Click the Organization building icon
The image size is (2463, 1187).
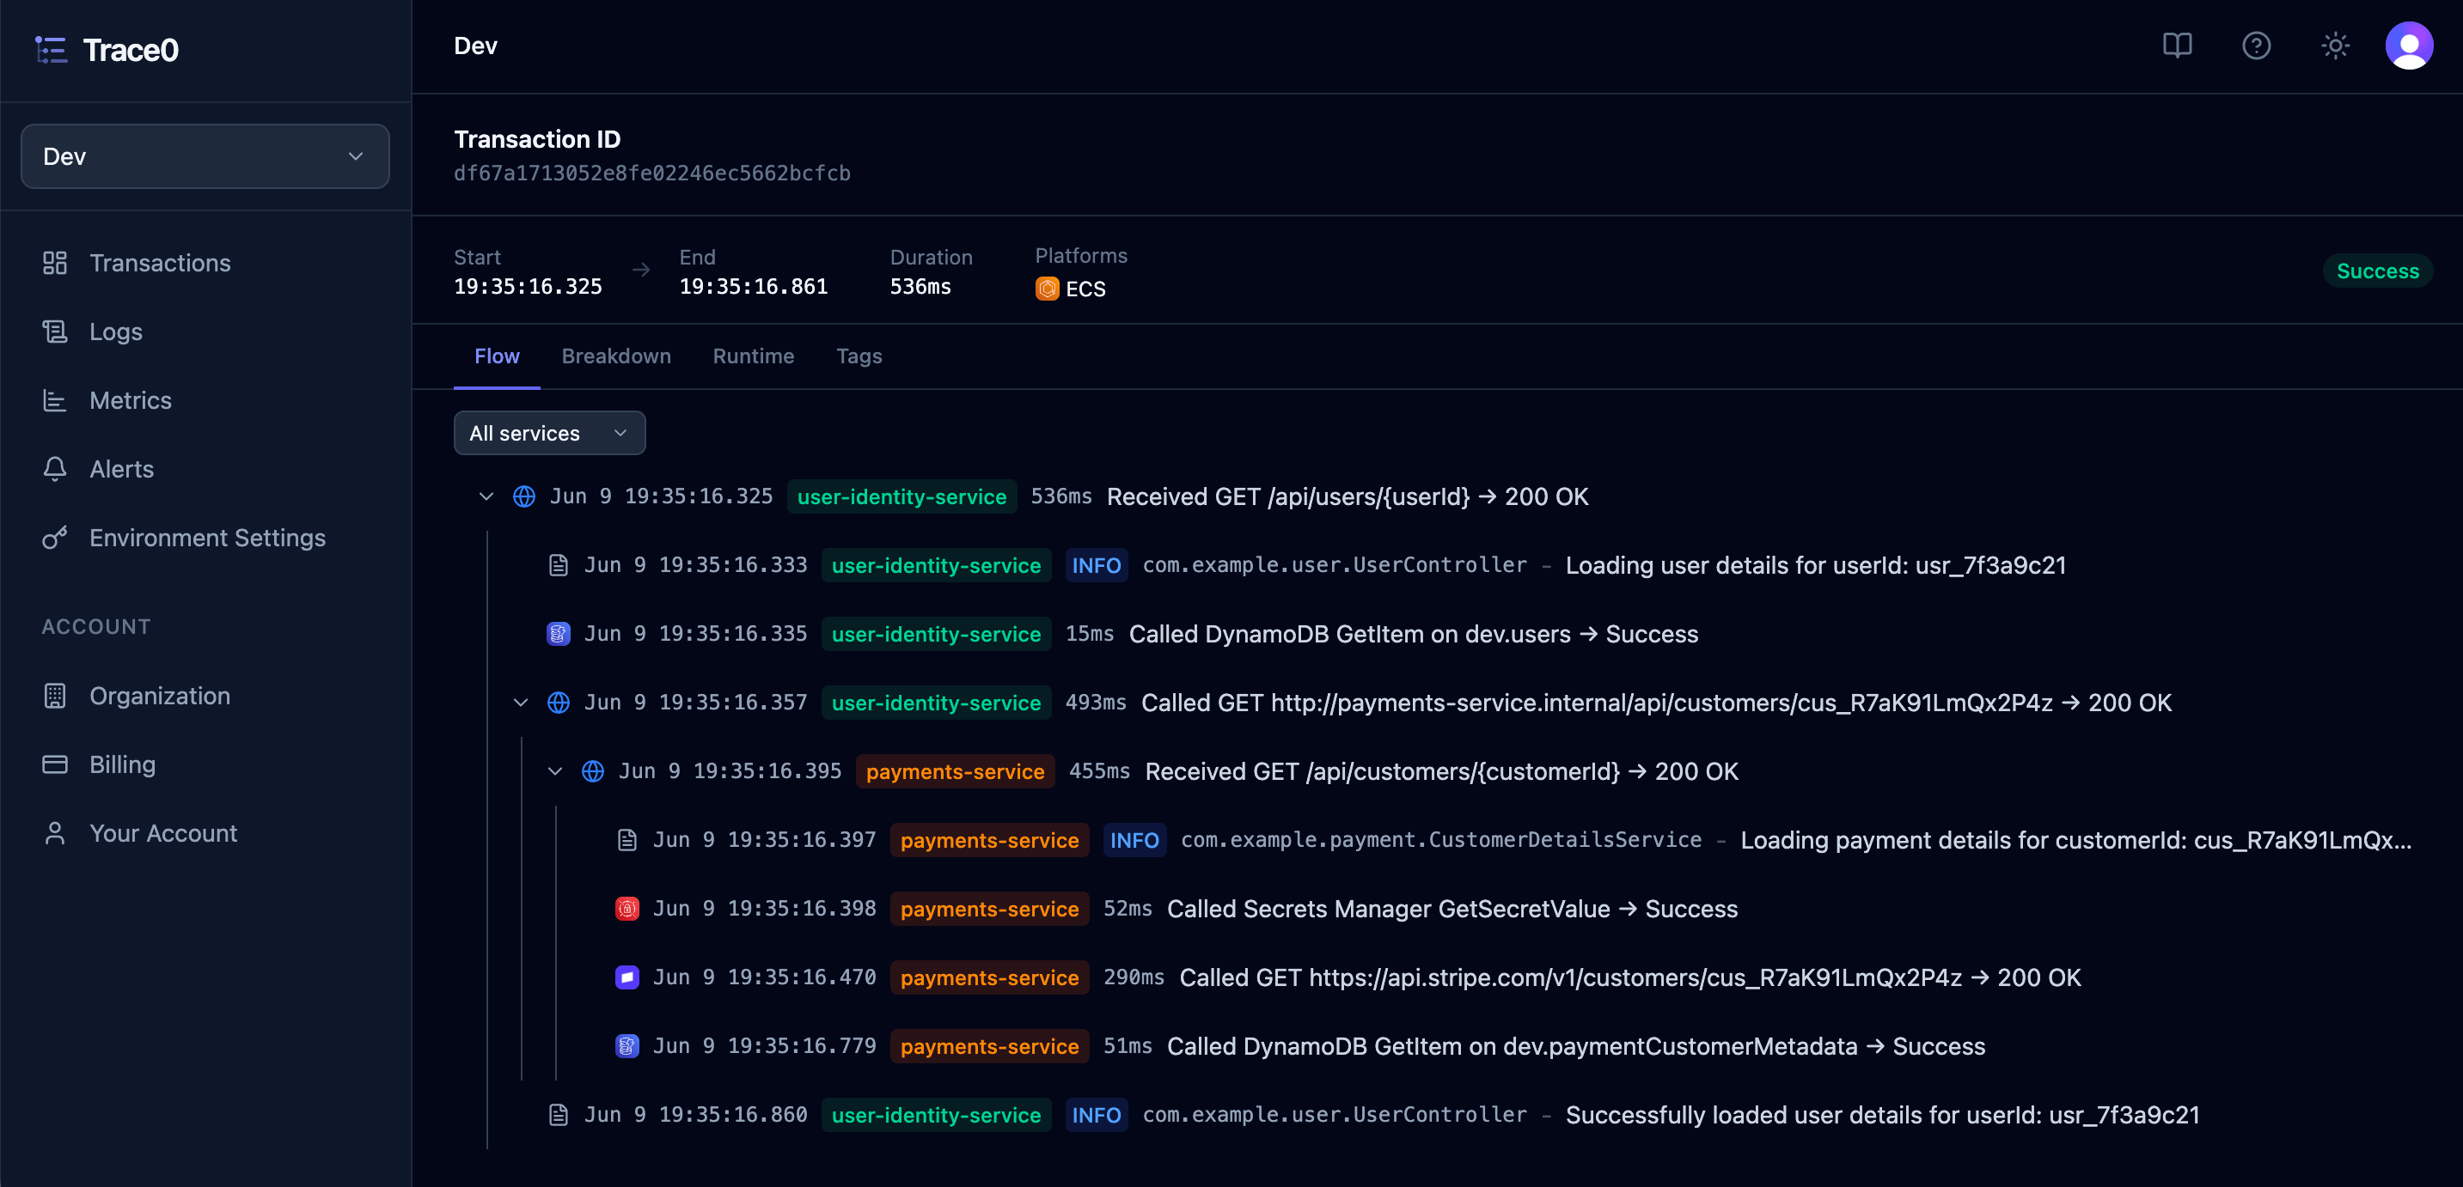pos(54,696)
